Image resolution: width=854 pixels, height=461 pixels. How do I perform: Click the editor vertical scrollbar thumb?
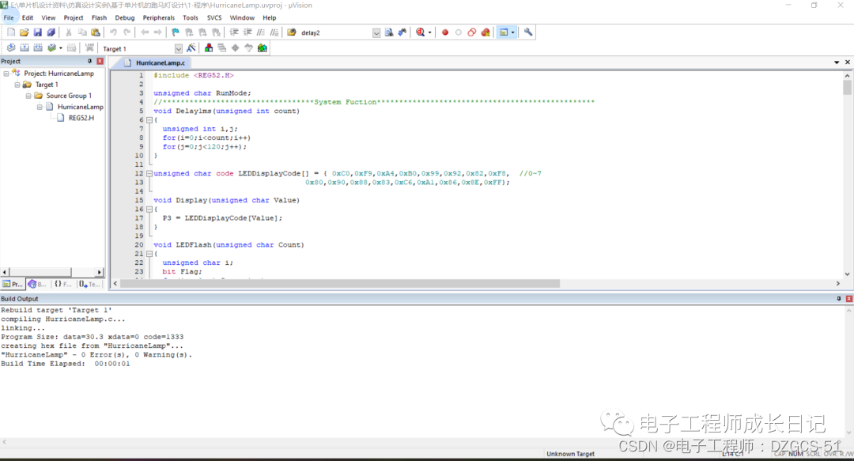point(847,87)
